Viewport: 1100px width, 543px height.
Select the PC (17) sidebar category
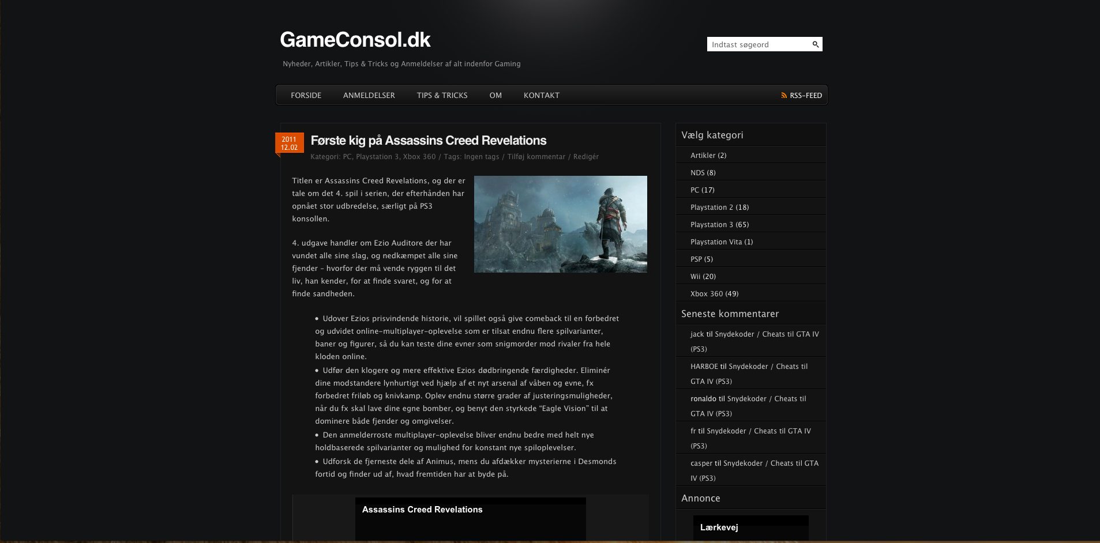[703, 190]
